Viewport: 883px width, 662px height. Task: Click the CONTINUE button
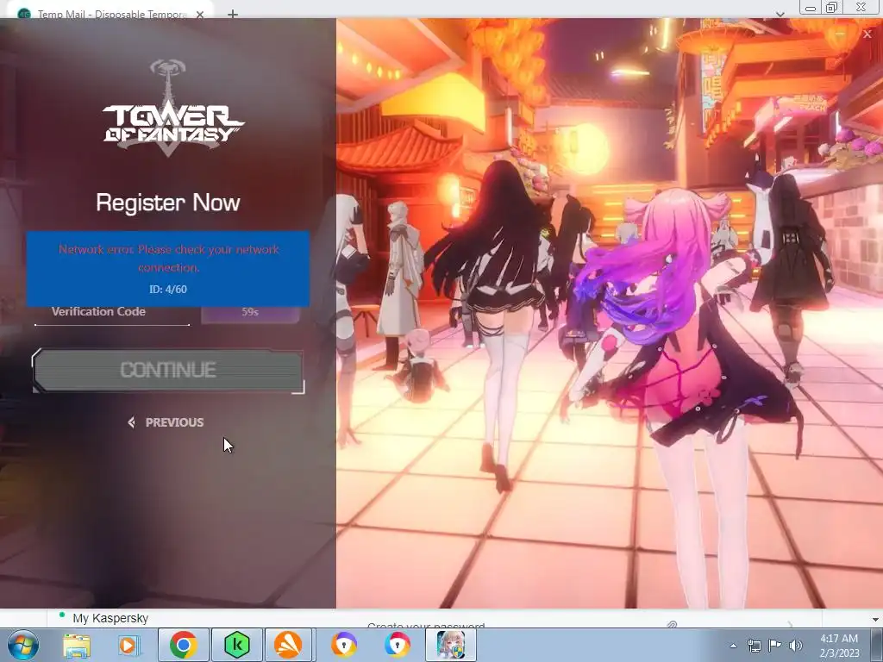tap(168, 370)
